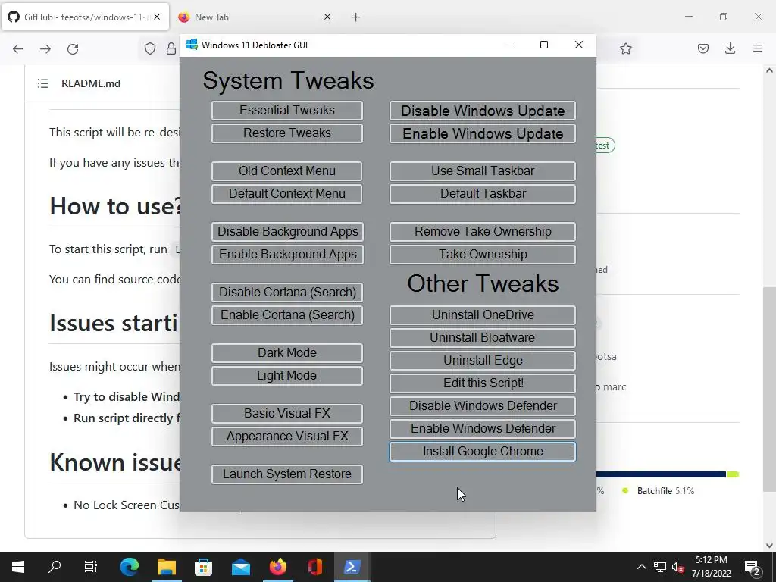Switch to the New Tab tab
The image size is (776, 582).
click(255, 17)
